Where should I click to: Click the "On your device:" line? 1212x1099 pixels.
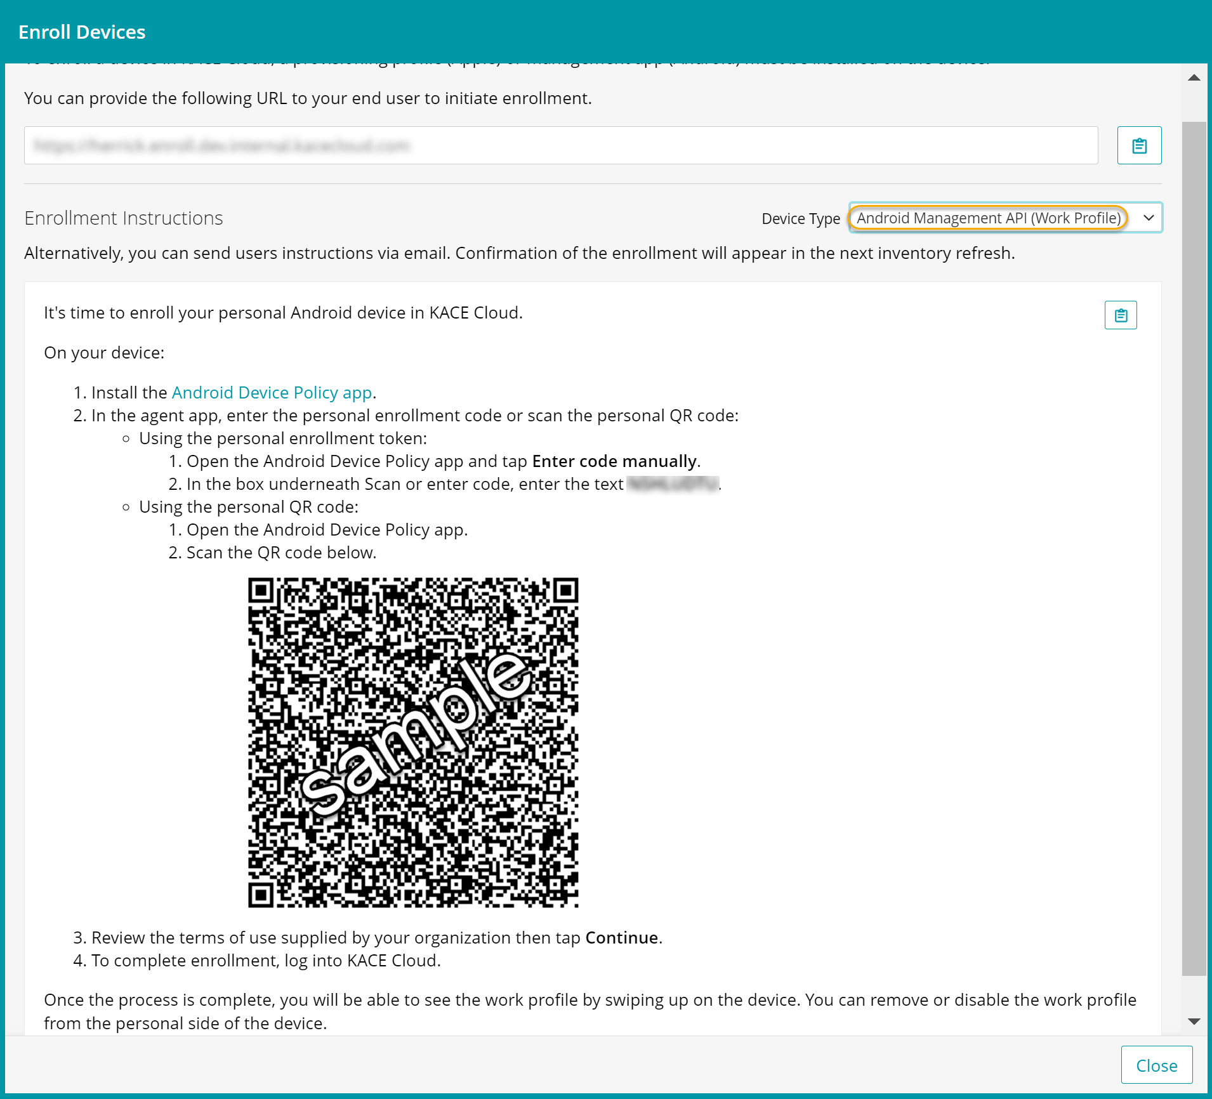click(104, 353)
